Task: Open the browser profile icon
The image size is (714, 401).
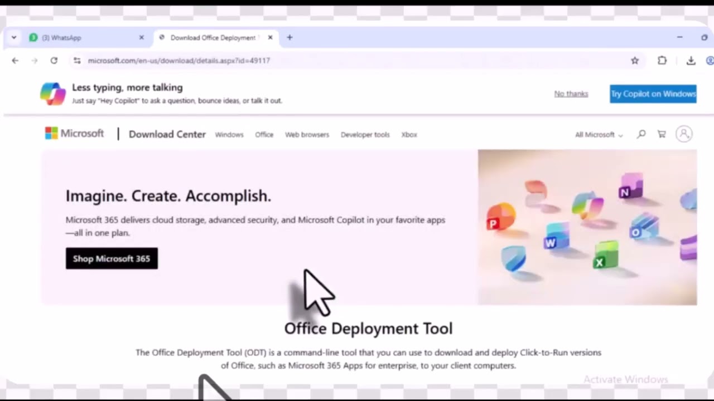Action: tap(710, 61)
